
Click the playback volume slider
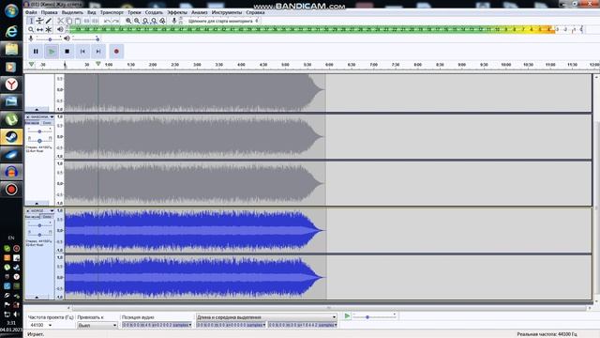85,38
